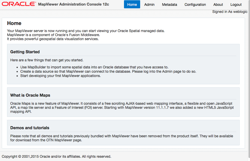Click the demos removal notice paragraph
250x161 pixels.
[x=121, y=138]
